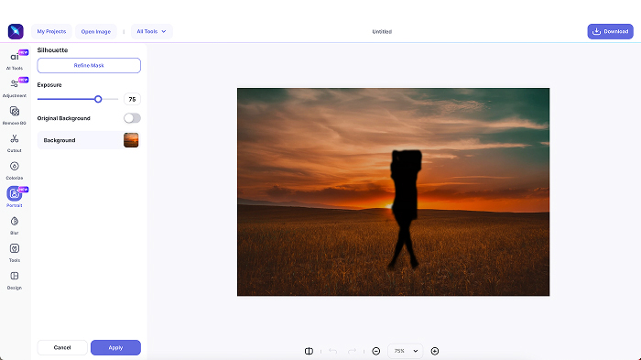Open the Design sidebar section
The width and height of the screenshot is (641, 360).
[x=15, y=279]
